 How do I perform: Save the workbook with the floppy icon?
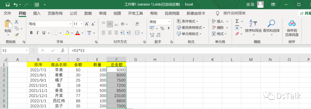[x=7, y=5]
